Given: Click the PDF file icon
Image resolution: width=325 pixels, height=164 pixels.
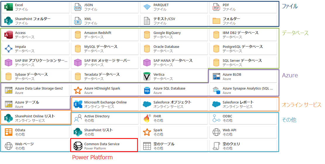Looking at the screenshot, I should pyautogui.click(x=216, y=7).
